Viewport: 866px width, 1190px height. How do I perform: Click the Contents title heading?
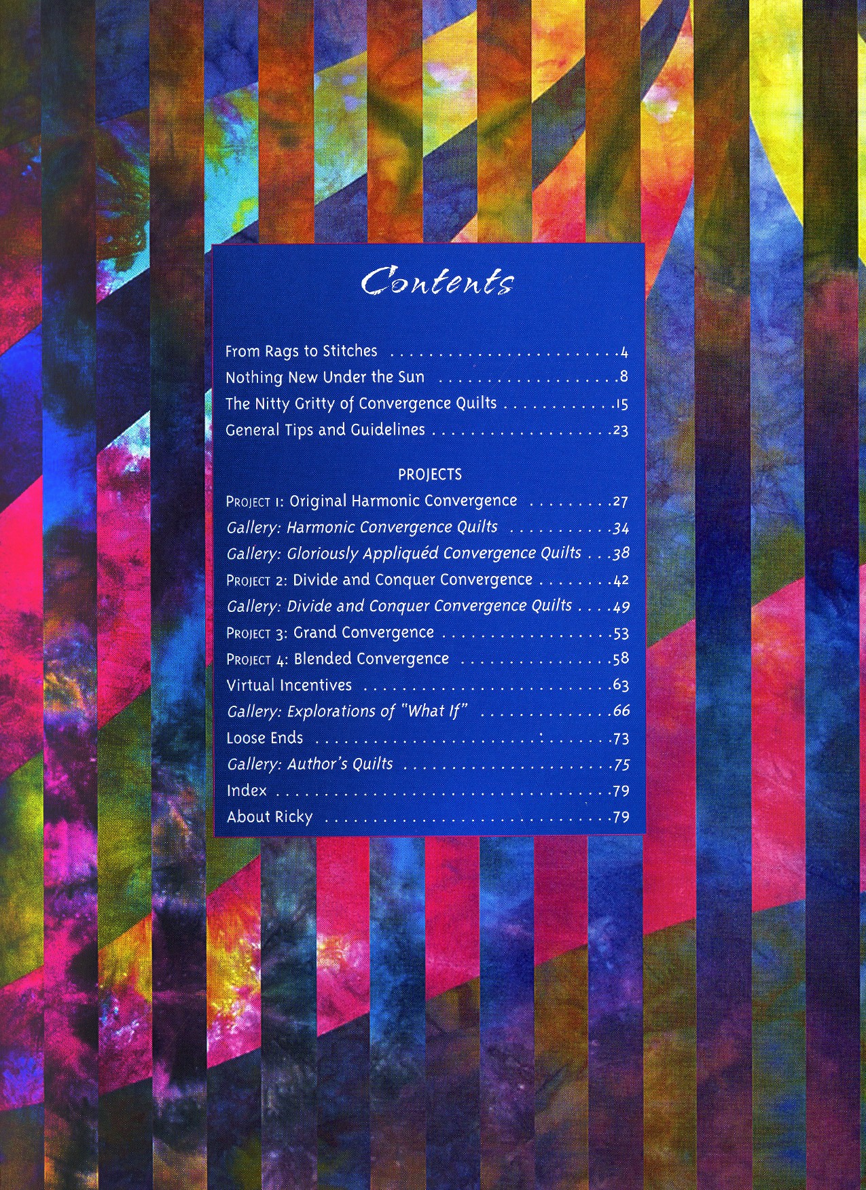tap(437, 282)
